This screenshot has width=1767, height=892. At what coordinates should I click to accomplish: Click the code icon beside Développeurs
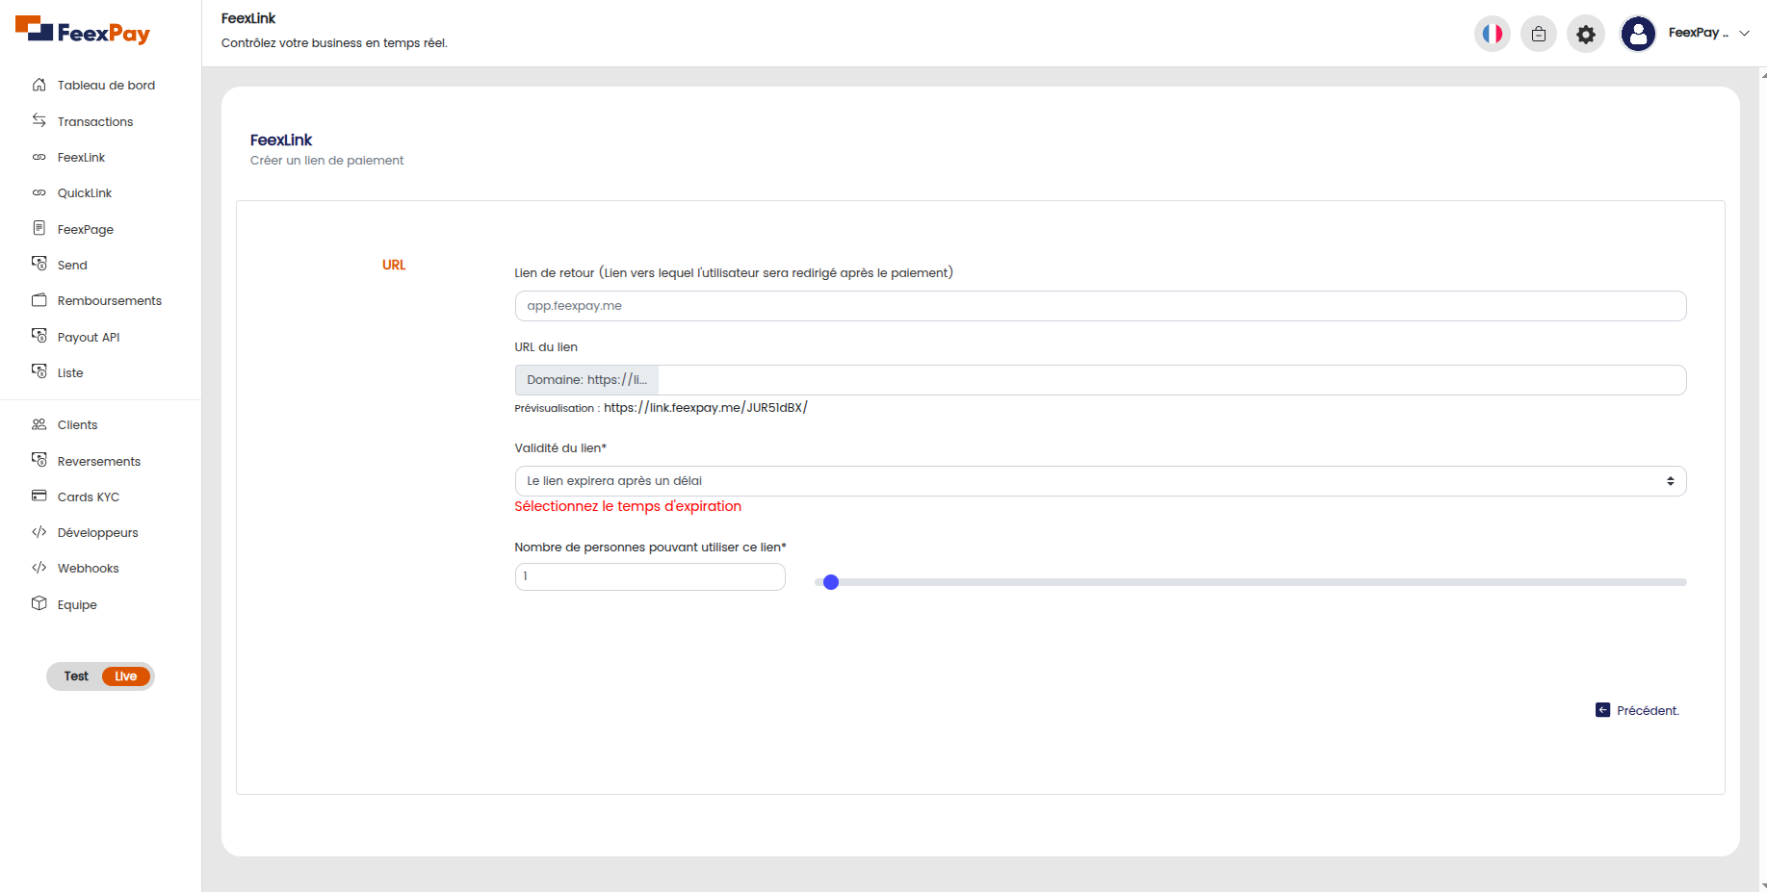39,532
